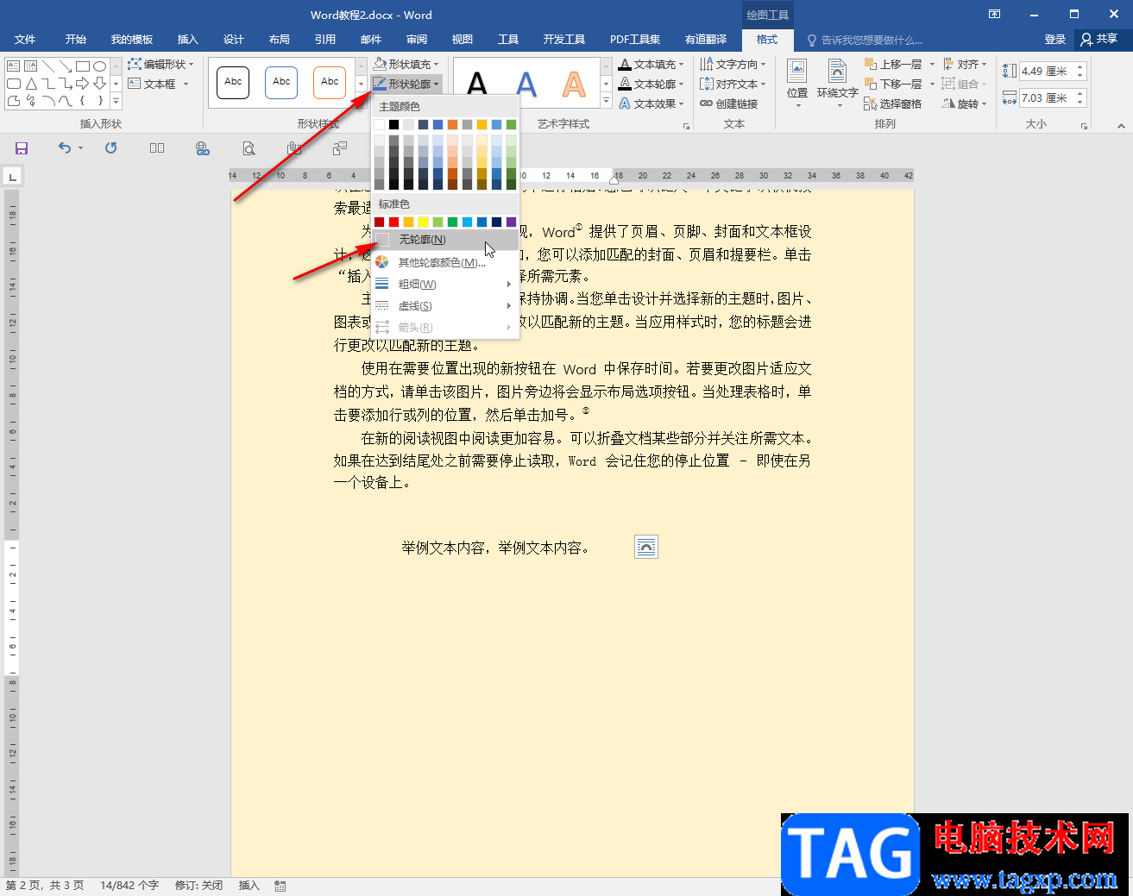Open Text Outline (文本轮廓) dropdown
The width and height of the screenshot is (1133, 896).
651,84
